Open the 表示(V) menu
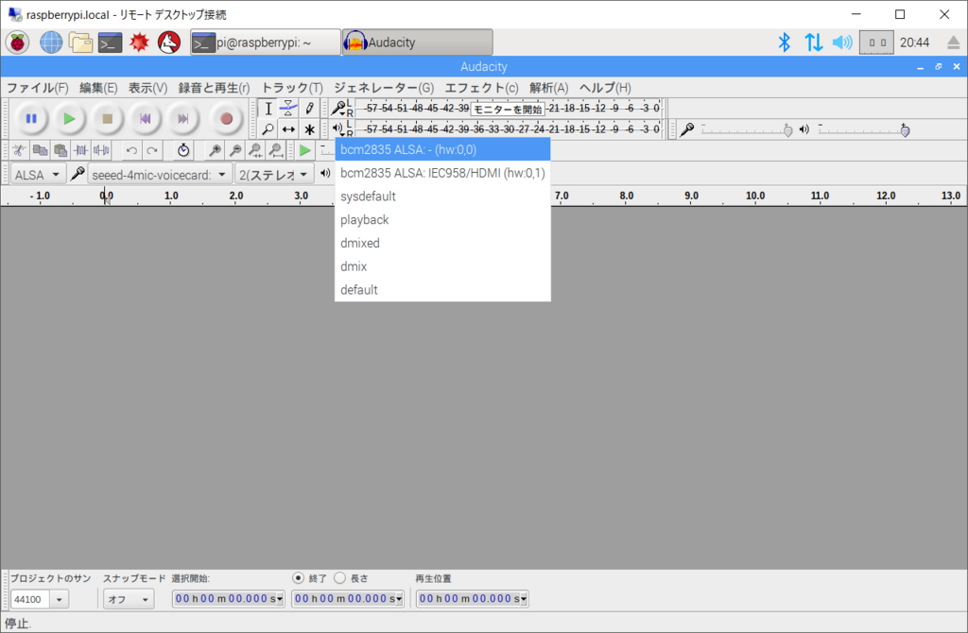Image resolution: width=968 pixels, height=633 pixels. click(147, 88)
